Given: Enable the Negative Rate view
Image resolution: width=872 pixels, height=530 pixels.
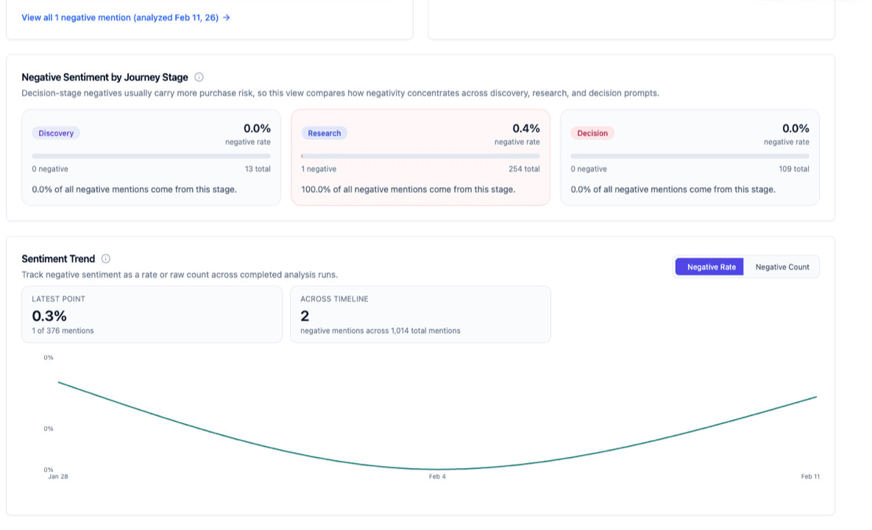Looking at the screenshot, I should pyautogui.click(x=709, y=266).
